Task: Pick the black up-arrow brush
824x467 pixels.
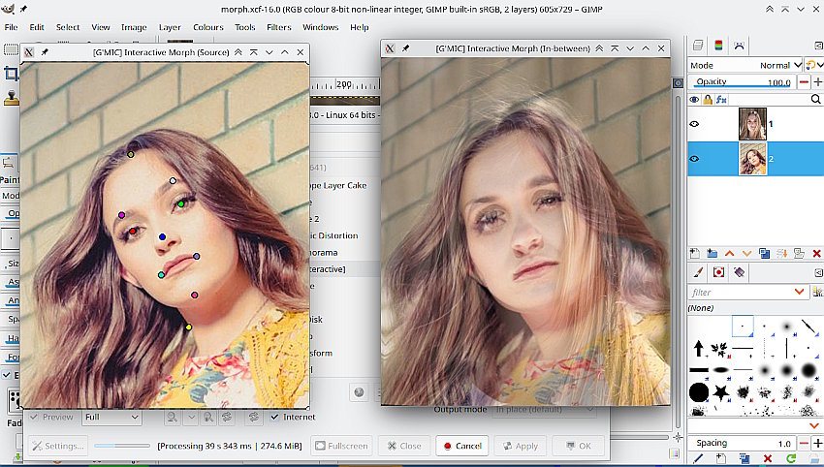Action: (698, 347)
